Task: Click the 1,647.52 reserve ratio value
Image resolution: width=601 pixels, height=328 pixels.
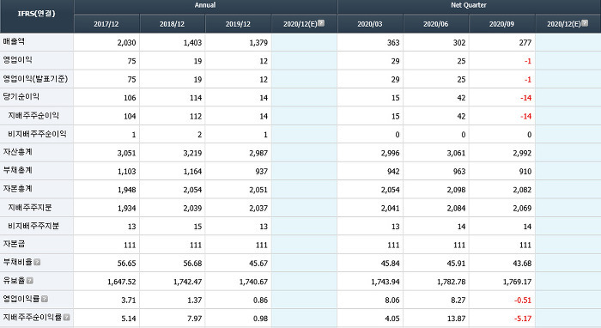Action: point(122,282)
